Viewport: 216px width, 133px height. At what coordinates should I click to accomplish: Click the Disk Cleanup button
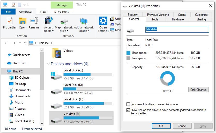click(198, 90)
